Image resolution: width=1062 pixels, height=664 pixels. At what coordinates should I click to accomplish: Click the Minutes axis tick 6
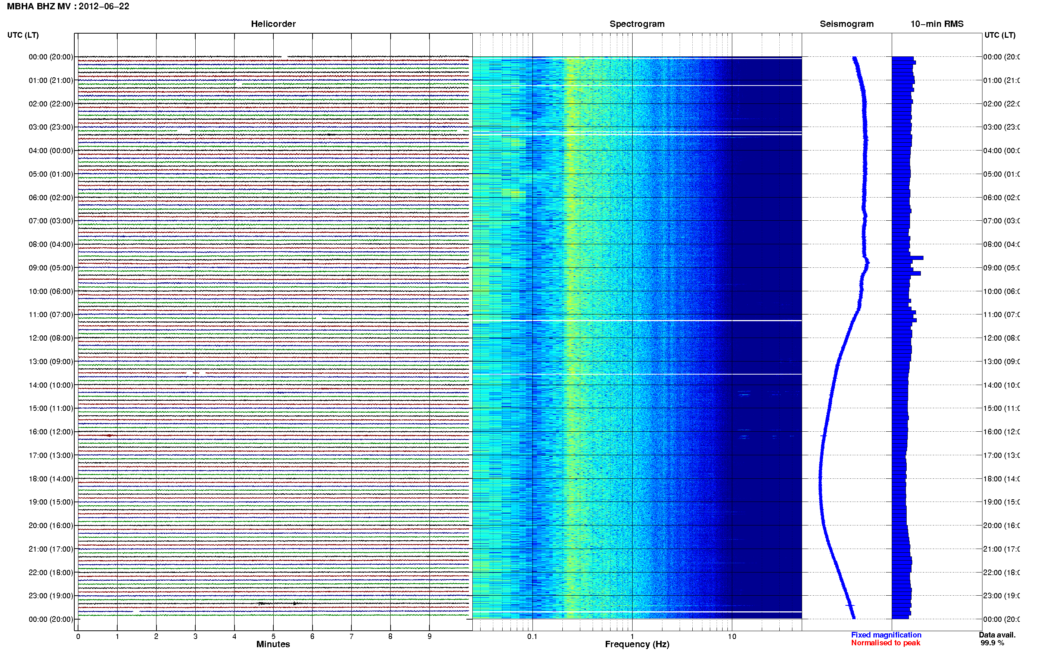pos(313,636)
